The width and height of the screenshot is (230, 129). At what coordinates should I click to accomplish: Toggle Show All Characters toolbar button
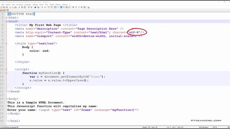58,7
